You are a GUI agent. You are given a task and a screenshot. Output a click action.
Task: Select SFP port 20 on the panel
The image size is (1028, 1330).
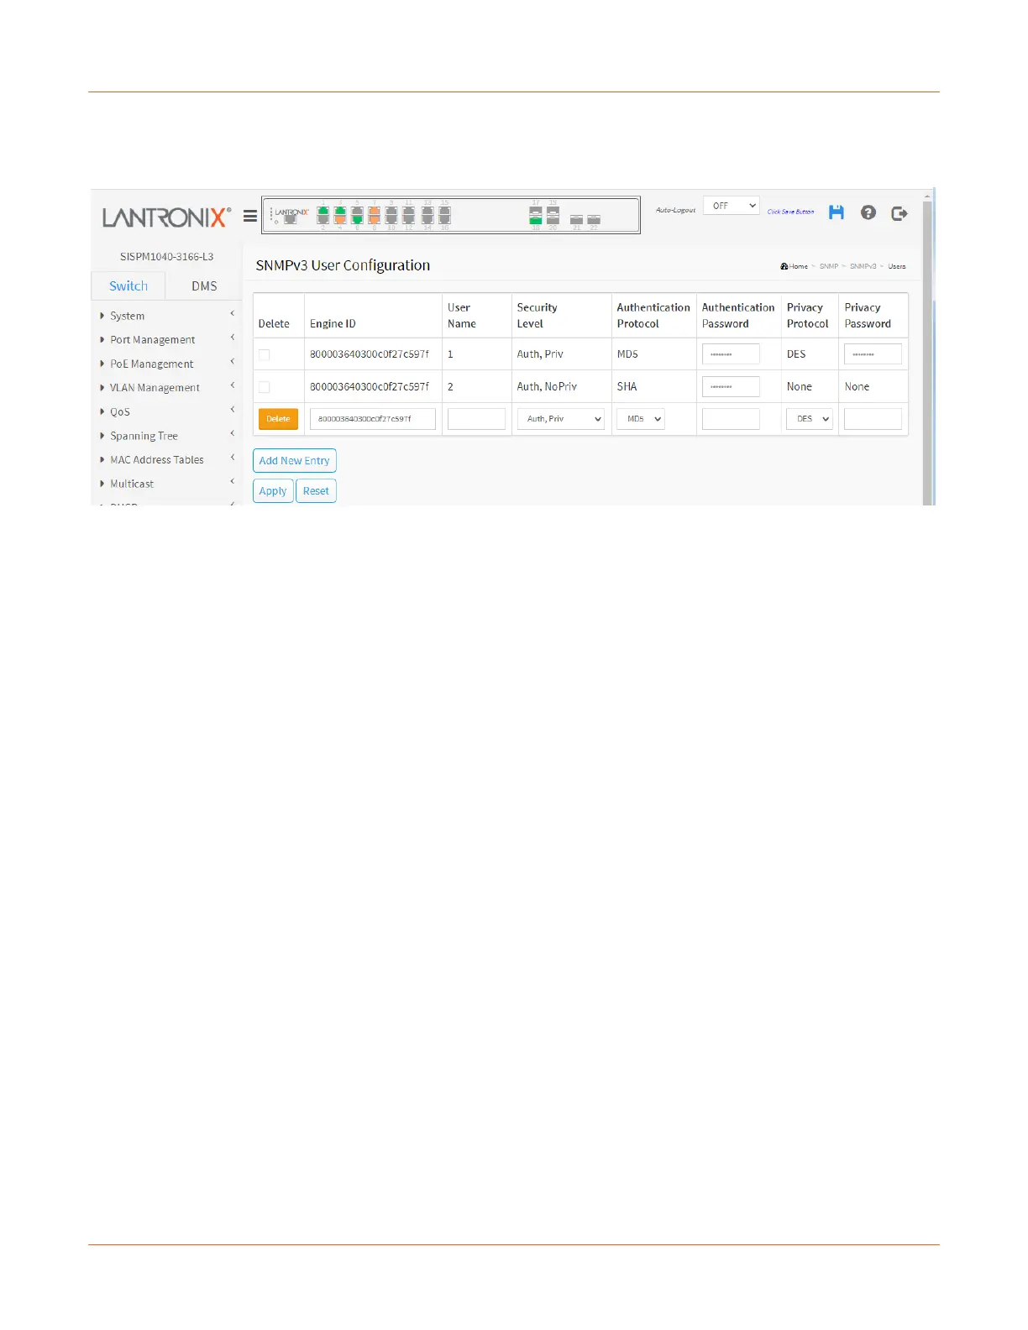click(x=553, y=221)
